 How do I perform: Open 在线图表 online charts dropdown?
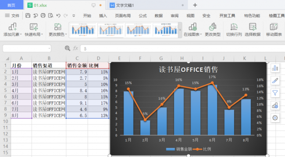pos(192,30)
